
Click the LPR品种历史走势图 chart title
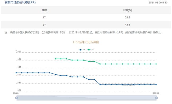[86, 42]
